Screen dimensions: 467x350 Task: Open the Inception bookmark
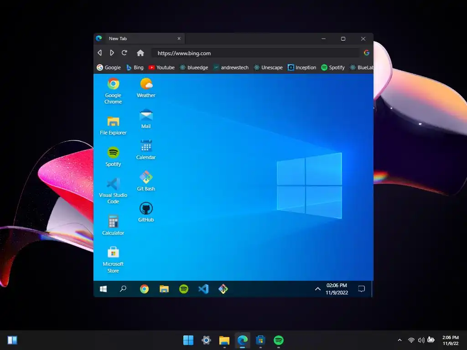302,67
